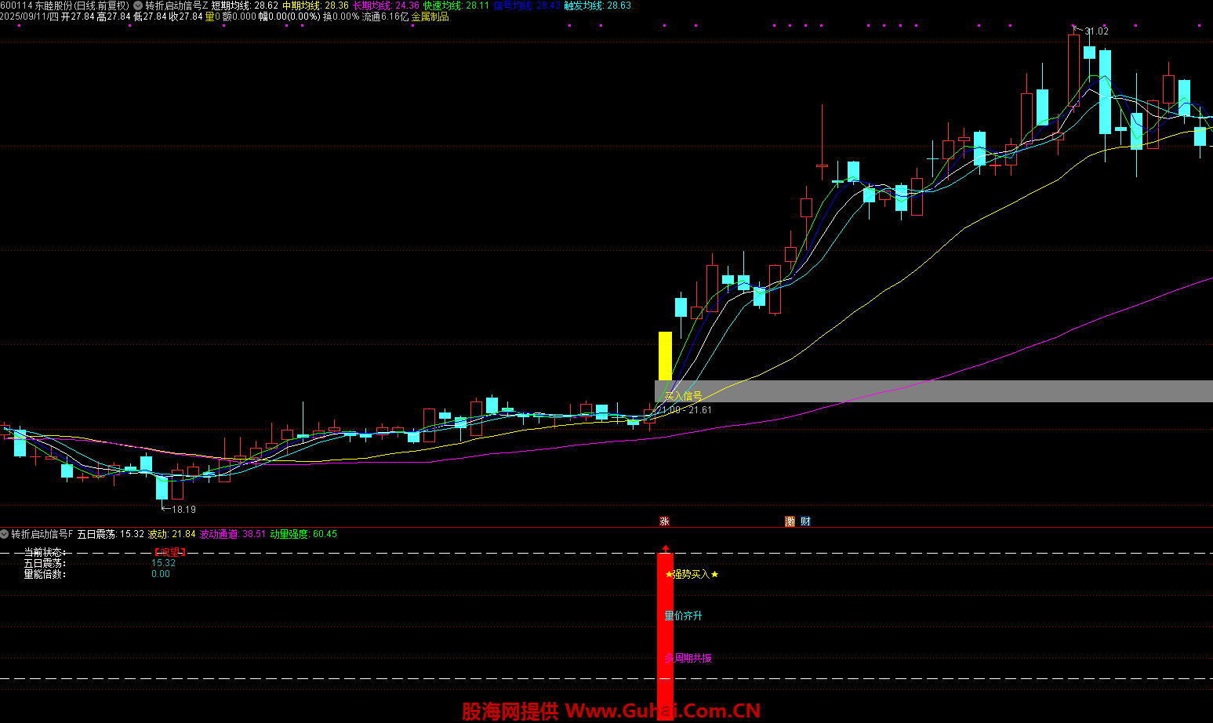The height and width of the screenshot is (723, 1213).
Task: Expand the 转折启动信号F indicator dropdown arrow
Action: click(x=5, y=534)
